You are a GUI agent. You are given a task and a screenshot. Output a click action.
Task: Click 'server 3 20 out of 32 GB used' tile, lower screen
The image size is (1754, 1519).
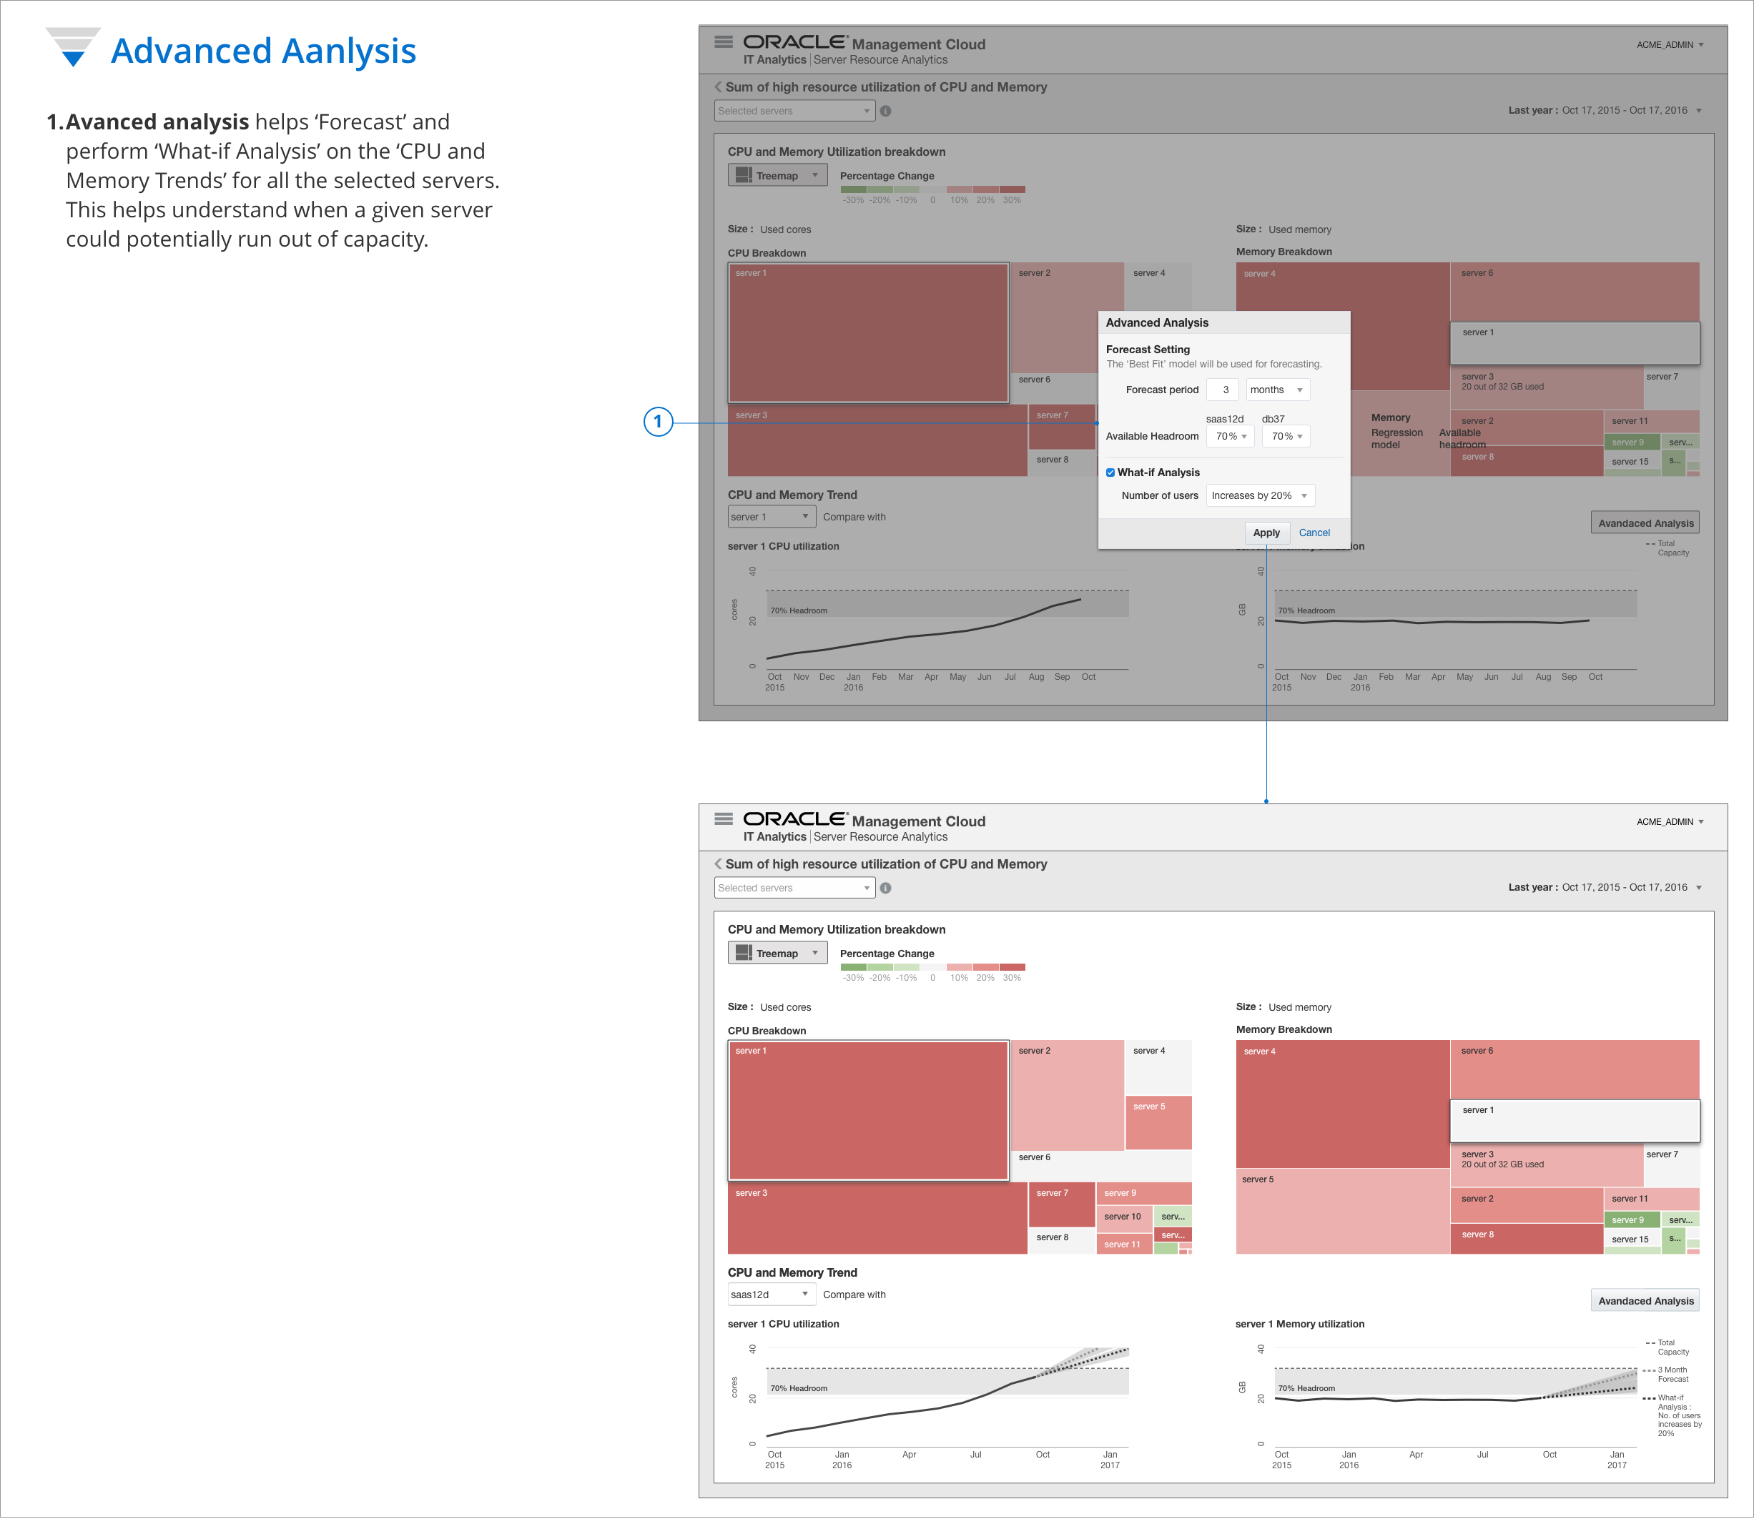pyautogui.click(x=1547, y=1166)
